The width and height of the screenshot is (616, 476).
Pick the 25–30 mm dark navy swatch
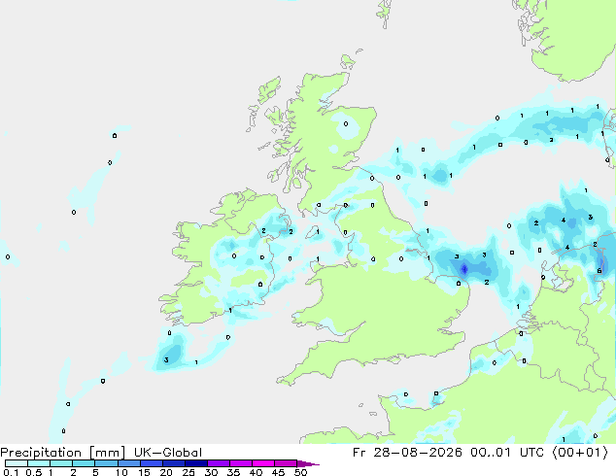click(x=196, y=463)
